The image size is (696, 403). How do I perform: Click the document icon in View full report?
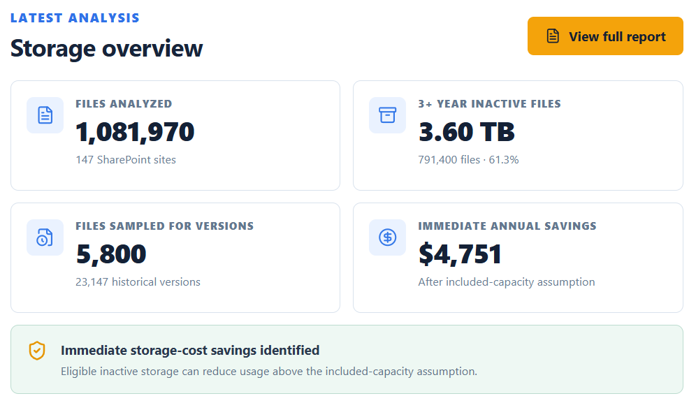click(553, 36)
